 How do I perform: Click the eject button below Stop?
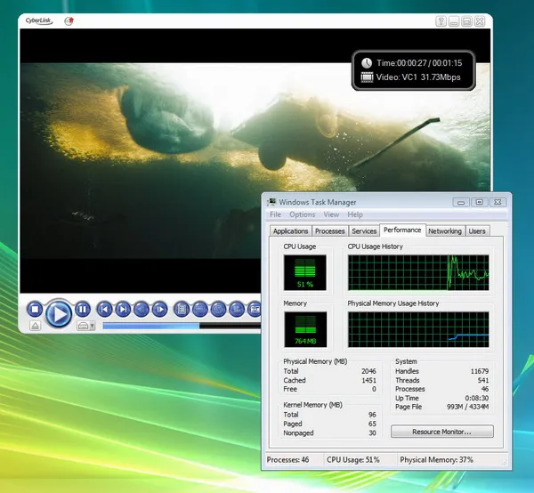coord(35,326)
